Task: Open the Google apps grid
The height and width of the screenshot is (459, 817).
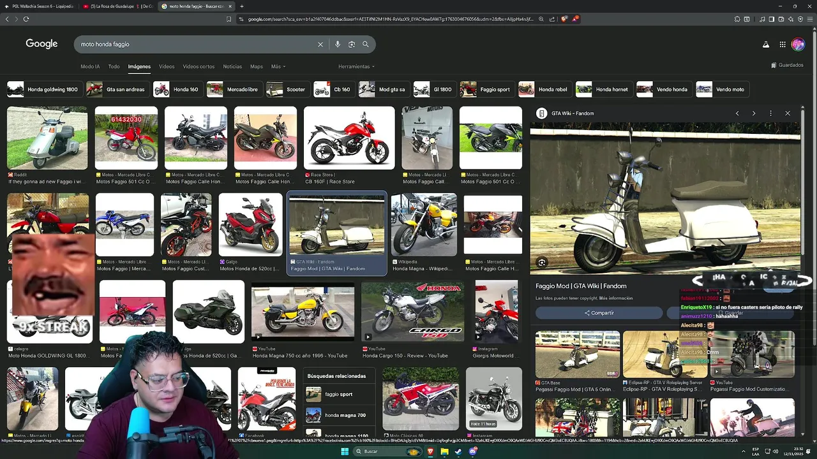Action: point(783,44)
